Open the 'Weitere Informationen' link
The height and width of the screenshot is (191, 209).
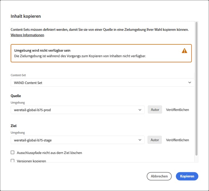tap(27, 35)
